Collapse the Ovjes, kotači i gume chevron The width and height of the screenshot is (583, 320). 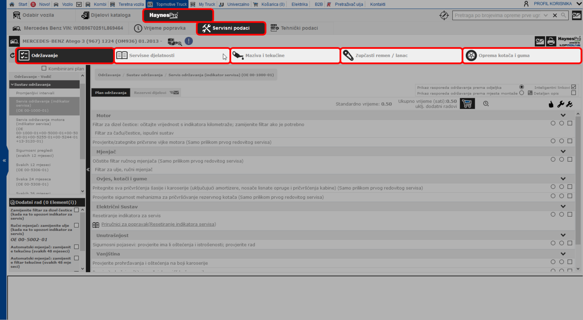click(x=563, y=179)
